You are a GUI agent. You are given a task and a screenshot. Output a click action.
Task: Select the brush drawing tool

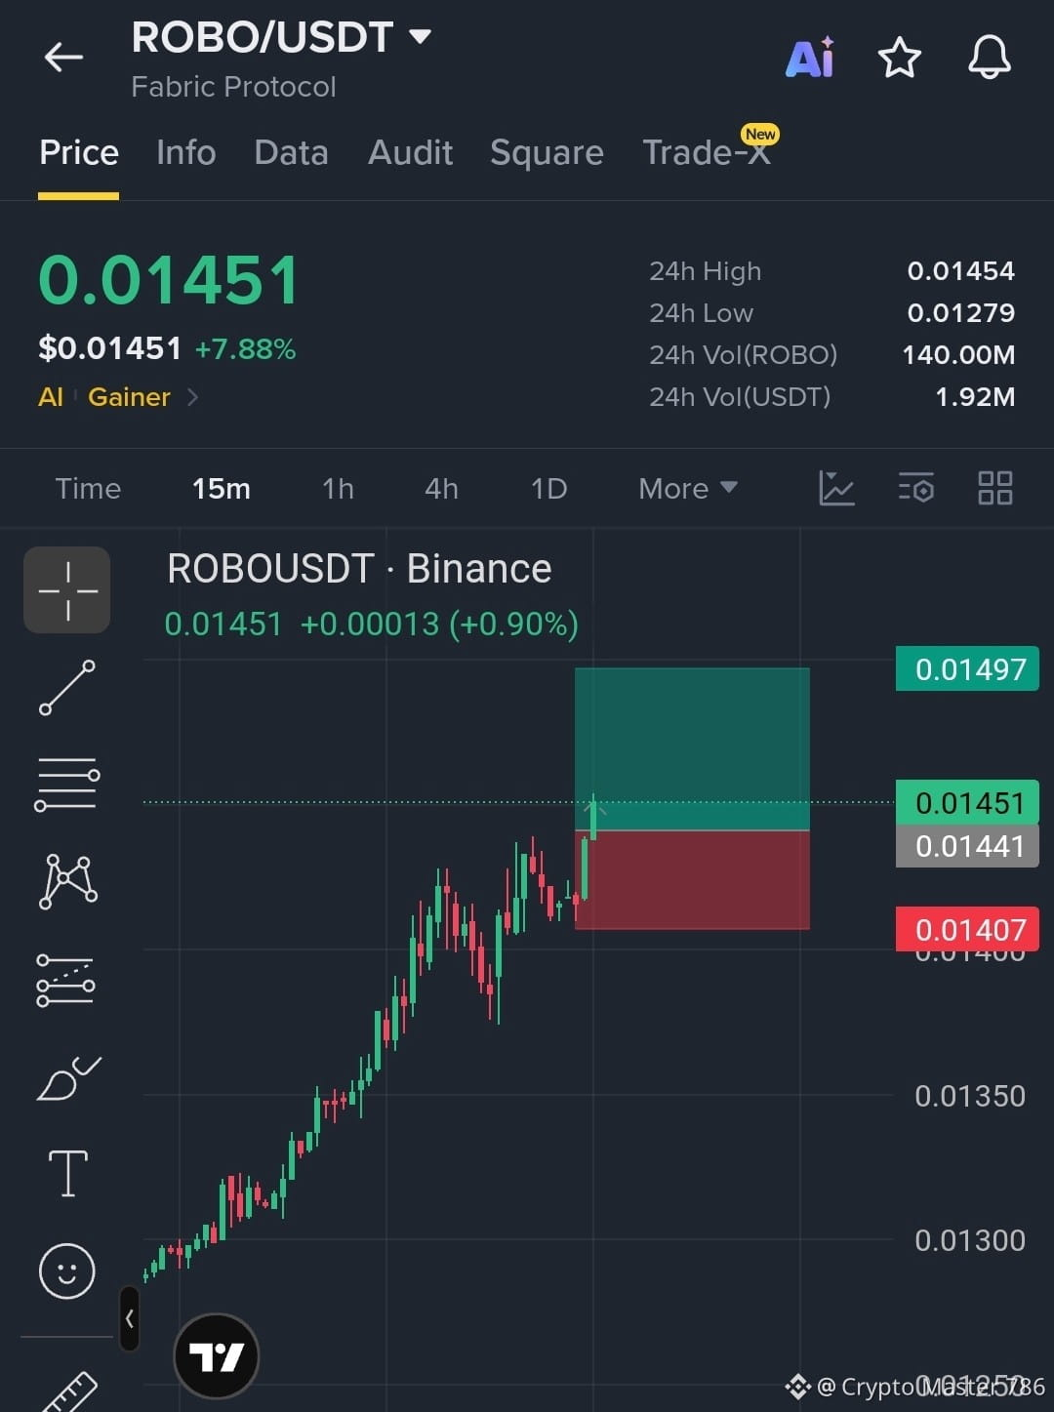[x=68, y=1077]
